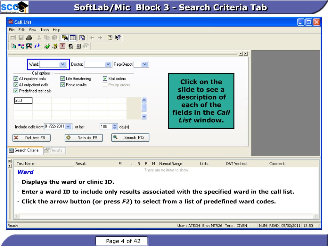Click the Save floppy disk icon

pyautogui.click(x=21, y=38)
